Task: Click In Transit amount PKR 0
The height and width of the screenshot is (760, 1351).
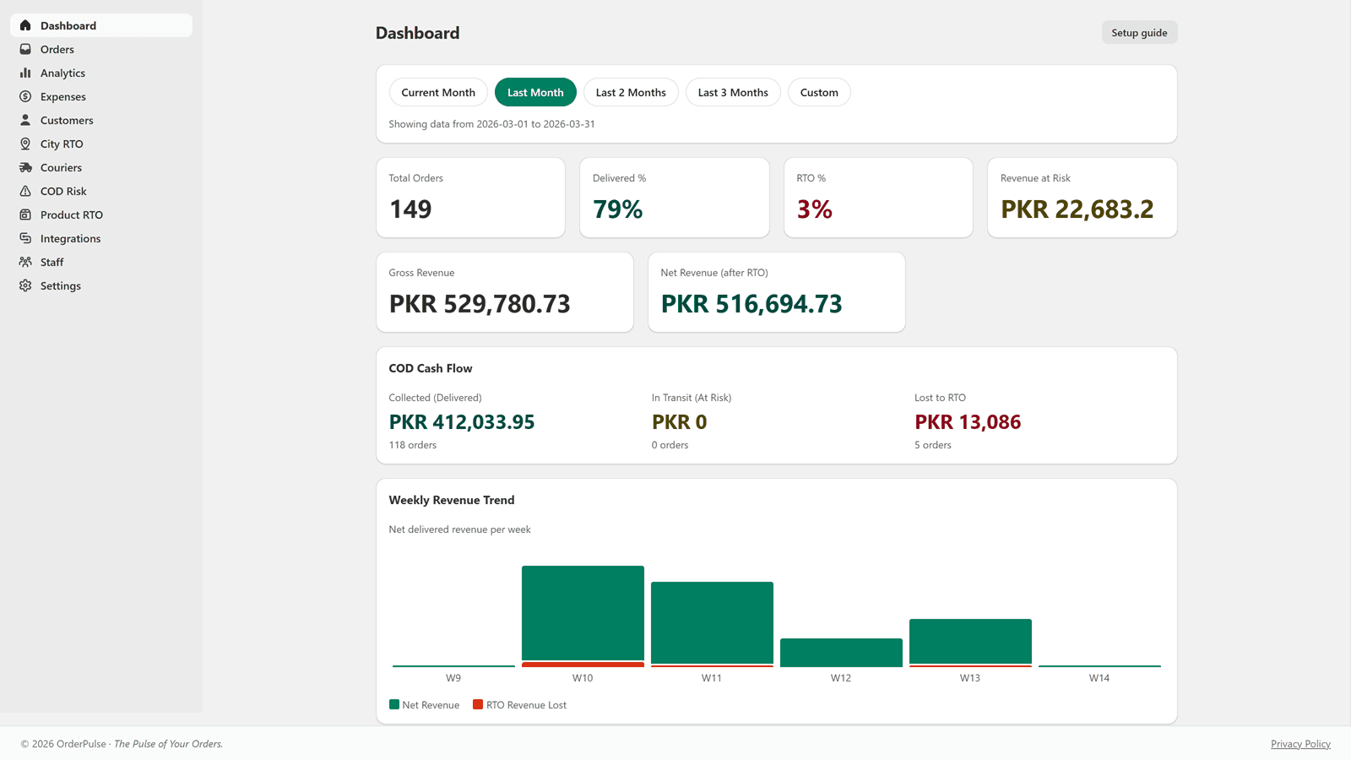Action: (x=680, y=421)
